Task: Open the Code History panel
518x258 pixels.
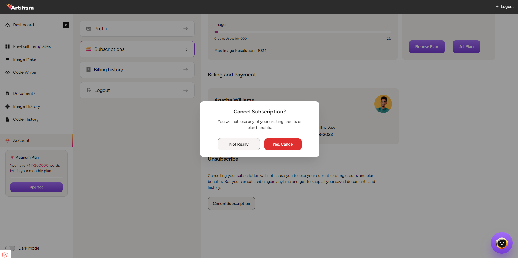Action: [26, 119]
